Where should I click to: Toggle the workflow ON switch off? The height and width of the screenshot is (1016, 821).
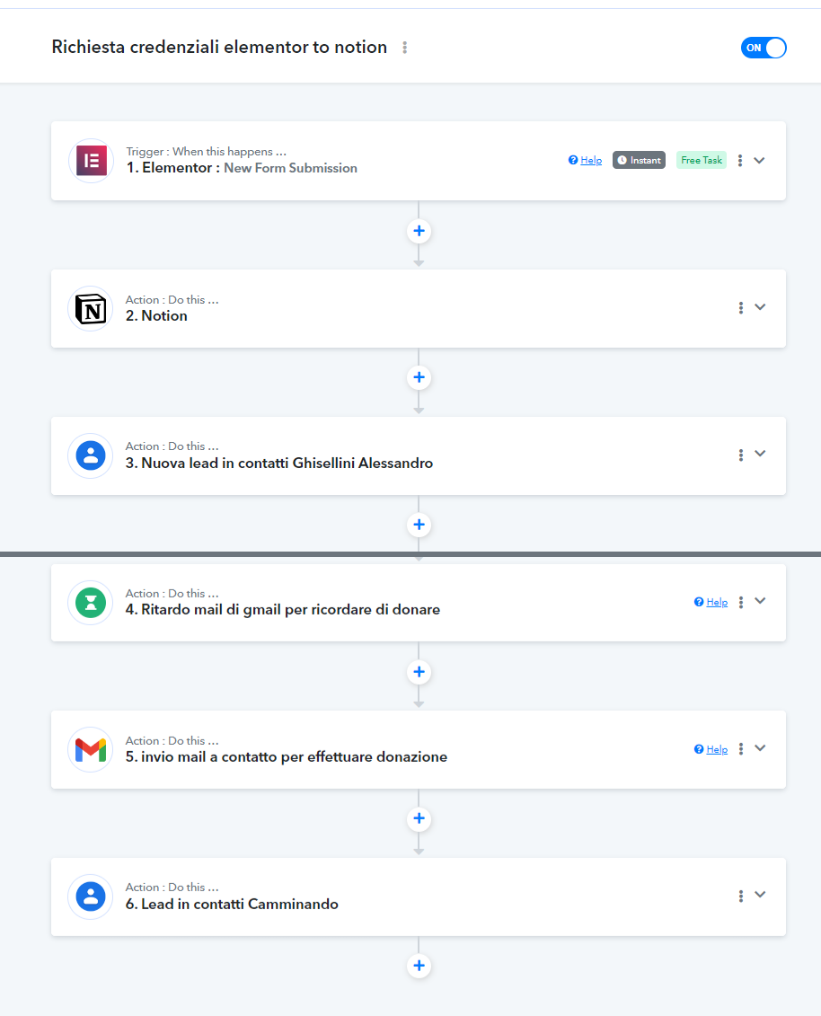tap(764, 48)
